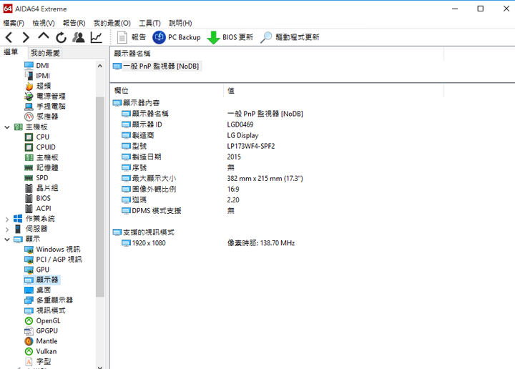The height and width of the screenshot is (369, 515).
Task: Switch to the 我的最愛 tab
Action: 45,53
